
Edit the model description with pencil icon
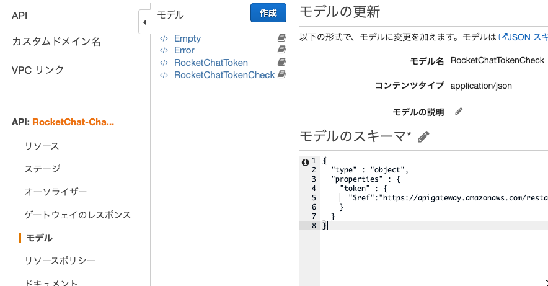[x=459, y=112]
